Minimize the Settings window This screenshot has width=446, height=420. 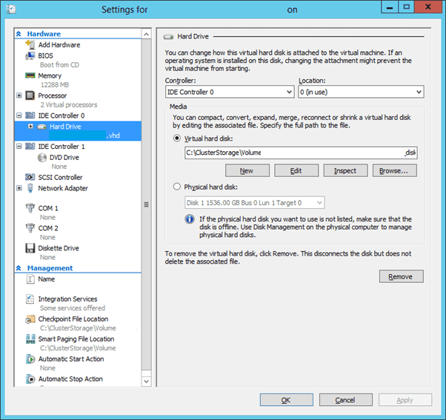tap(390, 7)
